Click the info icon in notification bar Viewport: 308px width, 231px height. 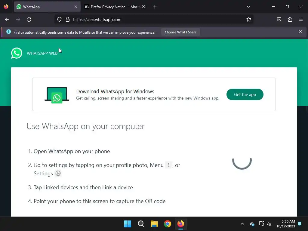(8, 32)
